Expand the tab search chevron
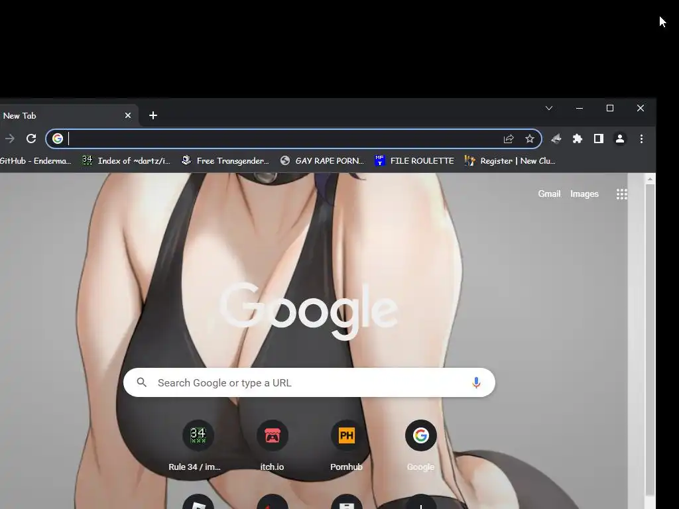Viewport: 679px width, 509px height. click(549, 108)
